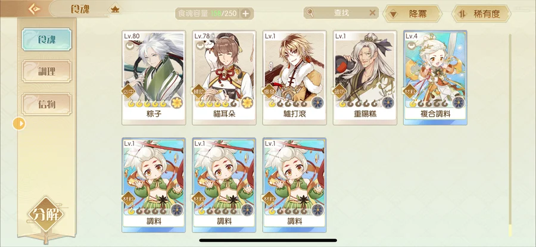Click the vertical scrollbar on the right
The width and height of the screenshot is (536, 247).
point(510,135)
